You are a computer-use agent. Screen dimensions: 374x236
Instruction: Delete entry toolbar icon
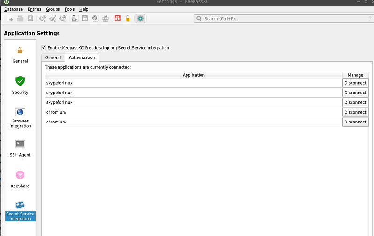tap(63, 19)
